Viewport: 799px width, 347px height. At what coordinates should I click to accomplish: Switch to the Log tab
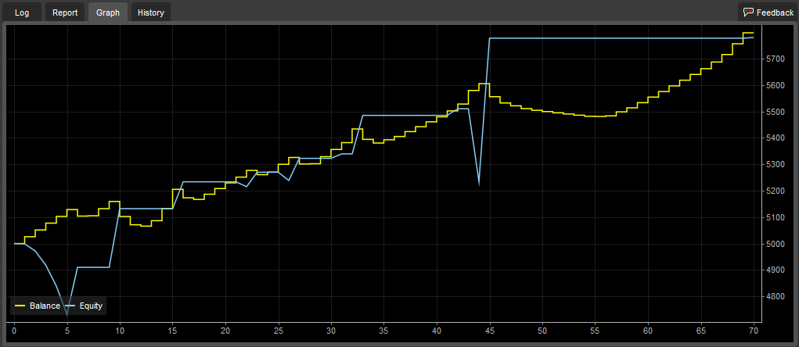click(22, 13)
